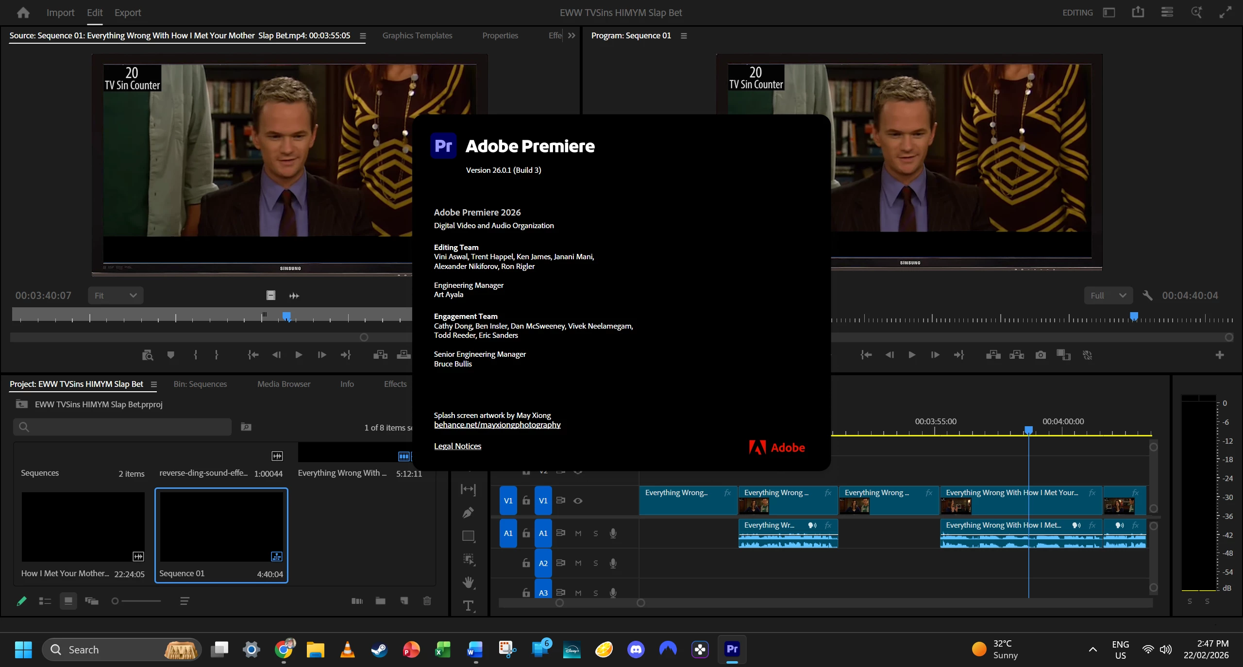Select the Sequence 01 thumbnail in project

pos(221,527)
